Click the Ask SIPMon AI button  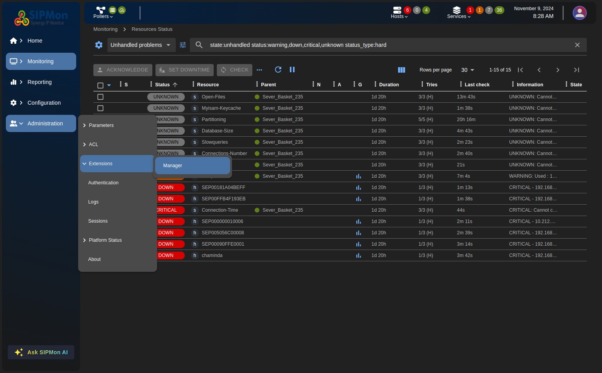(x=41, y=352)
